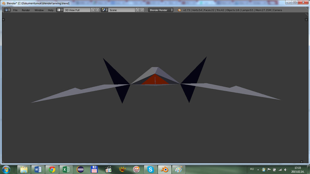Open the floppy disk app on taskbar
310x174 pixels.
[94, 169]
